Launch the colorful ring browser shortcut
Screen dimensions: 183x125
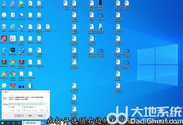pos(13,40)
